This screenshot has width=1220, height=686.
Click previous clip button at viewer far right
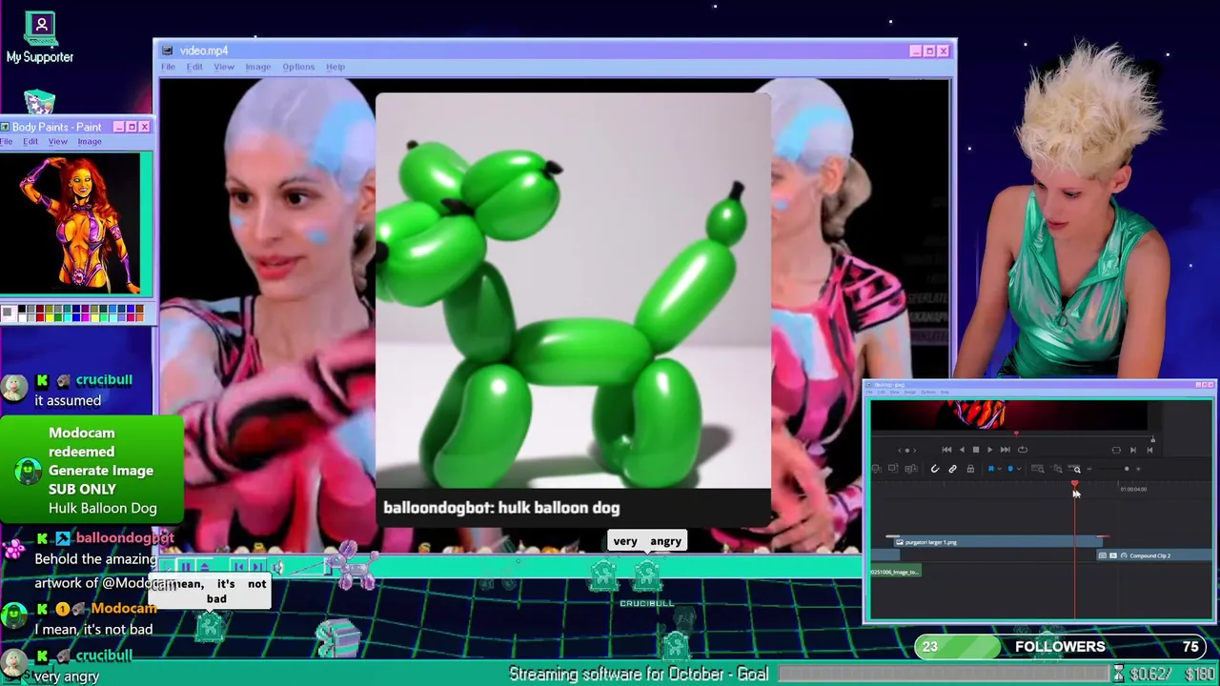pyautogui.click(x=1149, y=450)
